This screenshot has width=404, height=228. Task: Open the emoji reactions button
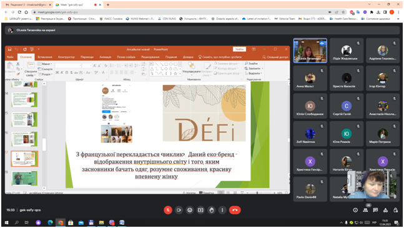coord(190,210)
